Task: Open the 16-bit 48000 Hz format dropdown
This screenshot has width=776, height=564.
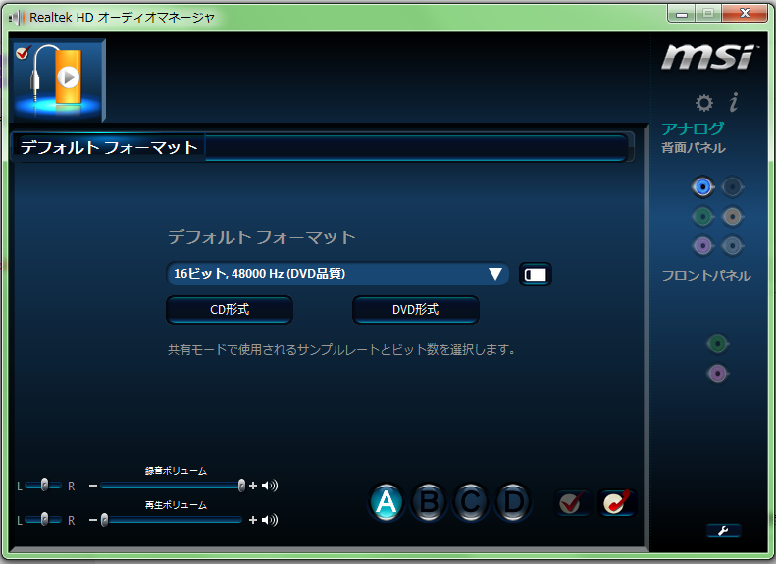Action: [329, 275]
